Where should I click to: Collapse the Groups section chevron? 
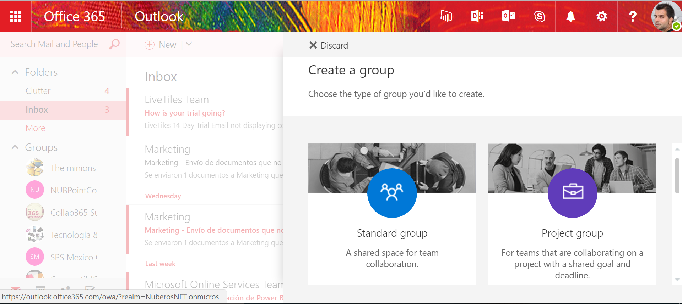[x=15, y=147]
